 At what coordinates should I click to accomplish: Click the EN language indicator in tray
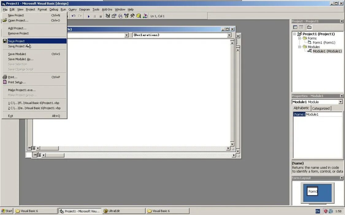coord(317,211)
